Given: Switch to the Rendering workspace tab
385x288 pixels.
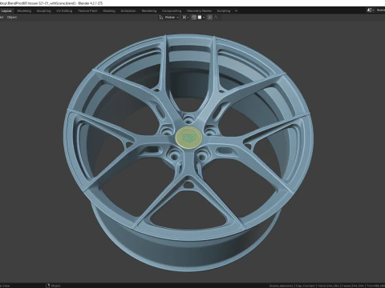Looking at the screenshot, I should click(149, 11).
